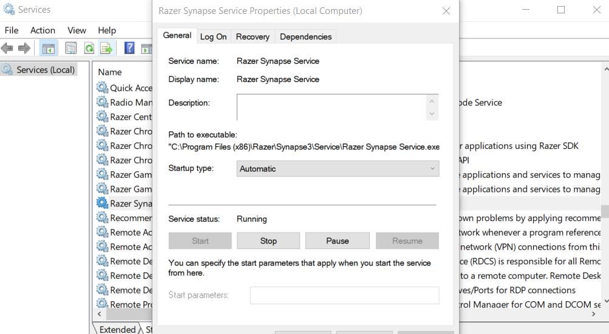Screen dimensions: 609x334
Task: Select the Radio Management service gear icon
Action: (102, 102)
